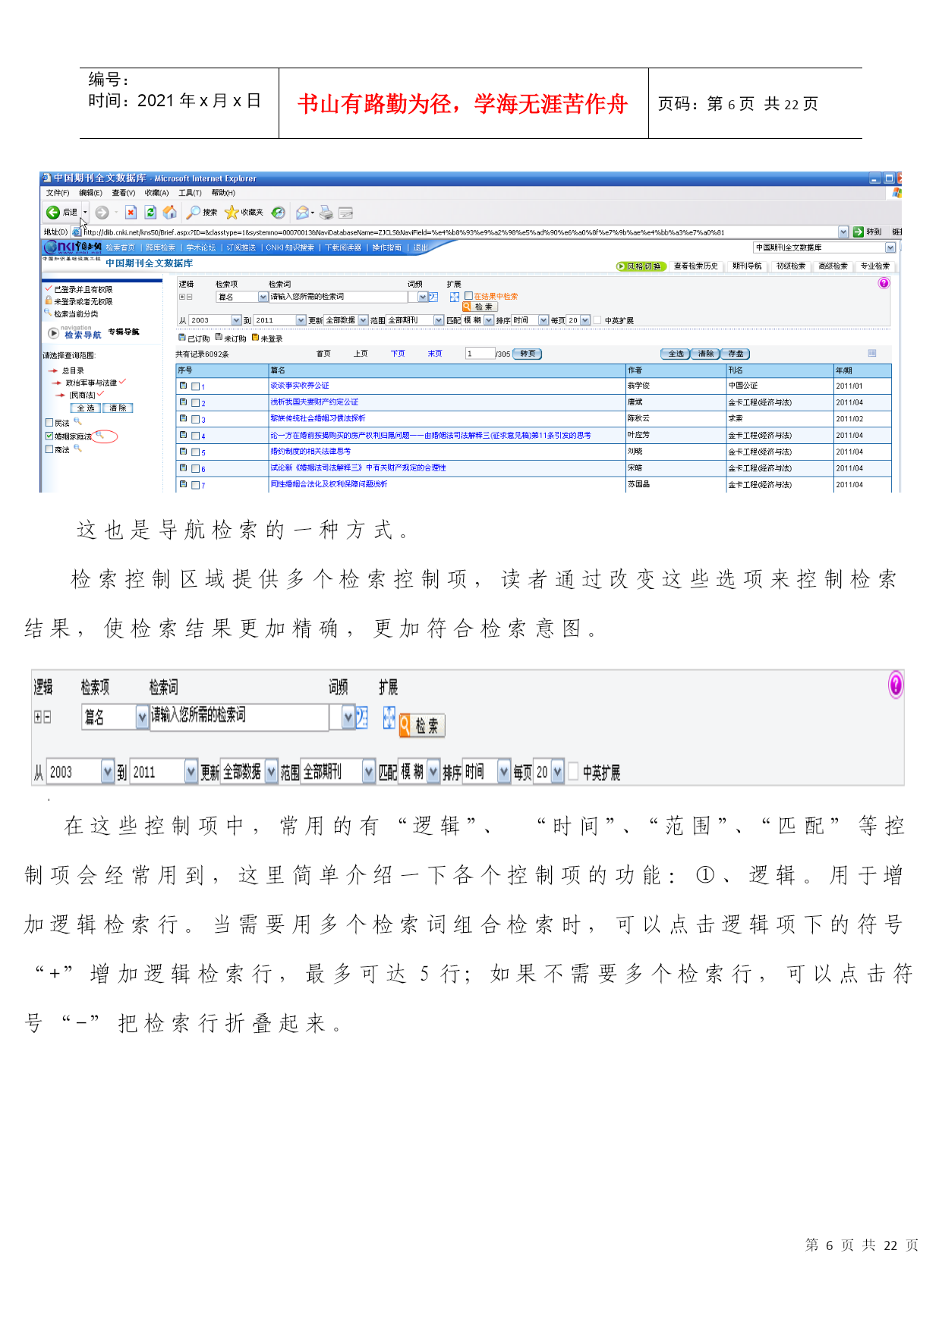Tick the checkbox for result row 3

point(195,420)
